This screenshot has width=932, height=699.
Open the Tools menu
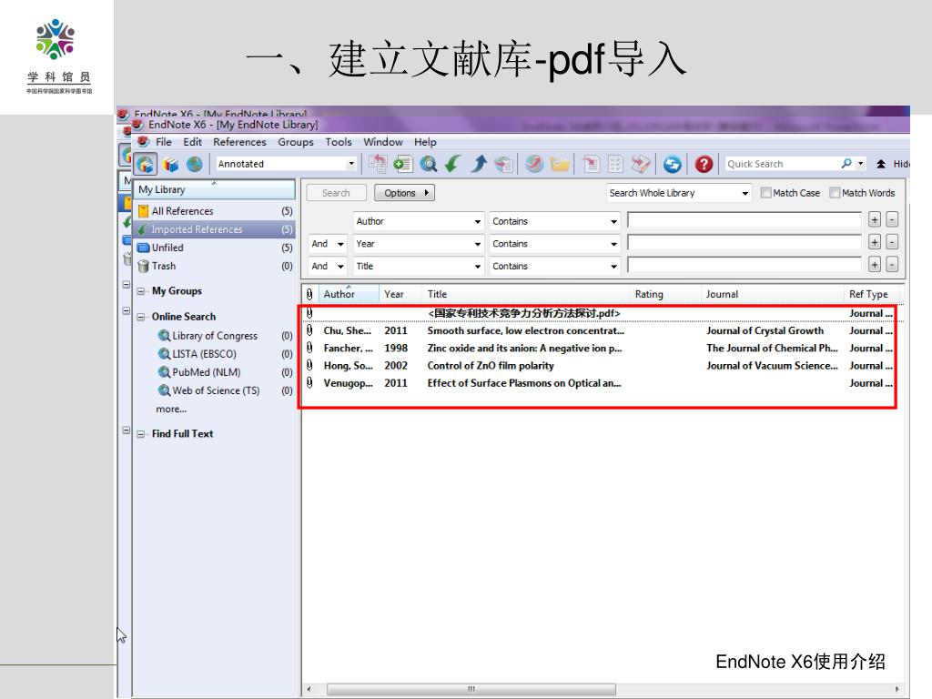[339, 141]
